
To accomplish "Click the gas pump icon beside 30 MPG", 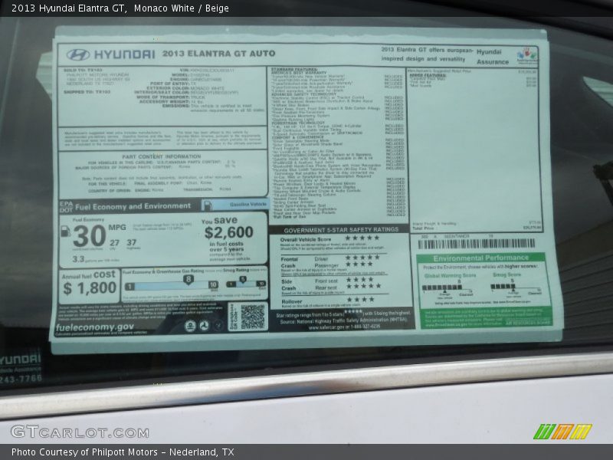I will [65, 232].
